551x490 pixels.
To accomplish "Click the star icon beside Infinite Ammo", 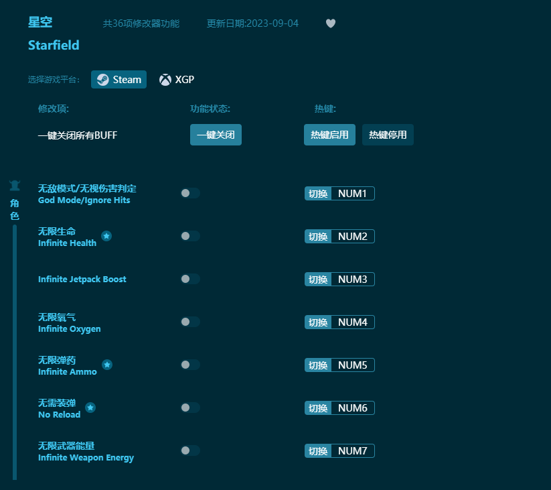I will pos(107,365).
